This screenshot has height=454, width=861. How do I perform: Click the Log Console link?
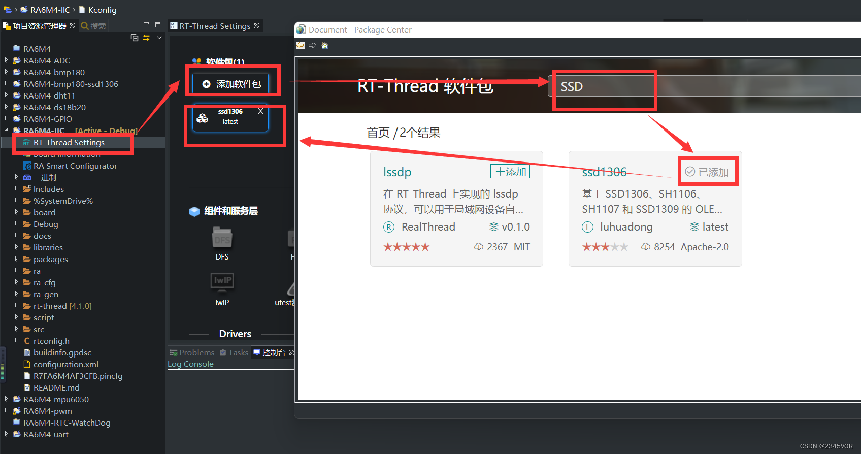pos(190,364)
